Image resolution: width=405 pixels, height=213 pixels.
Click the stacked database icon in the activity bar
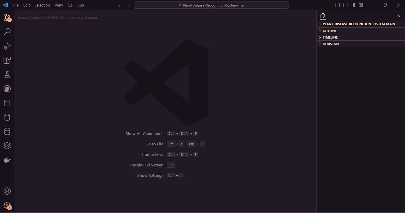click(7, 131)
